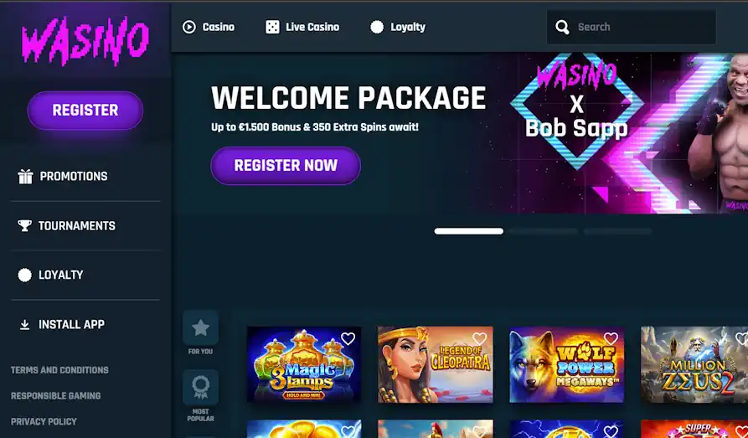Select the Most Popular ribbon category
The width and height of the screenshot is (748, 438).
coord(200,388)
